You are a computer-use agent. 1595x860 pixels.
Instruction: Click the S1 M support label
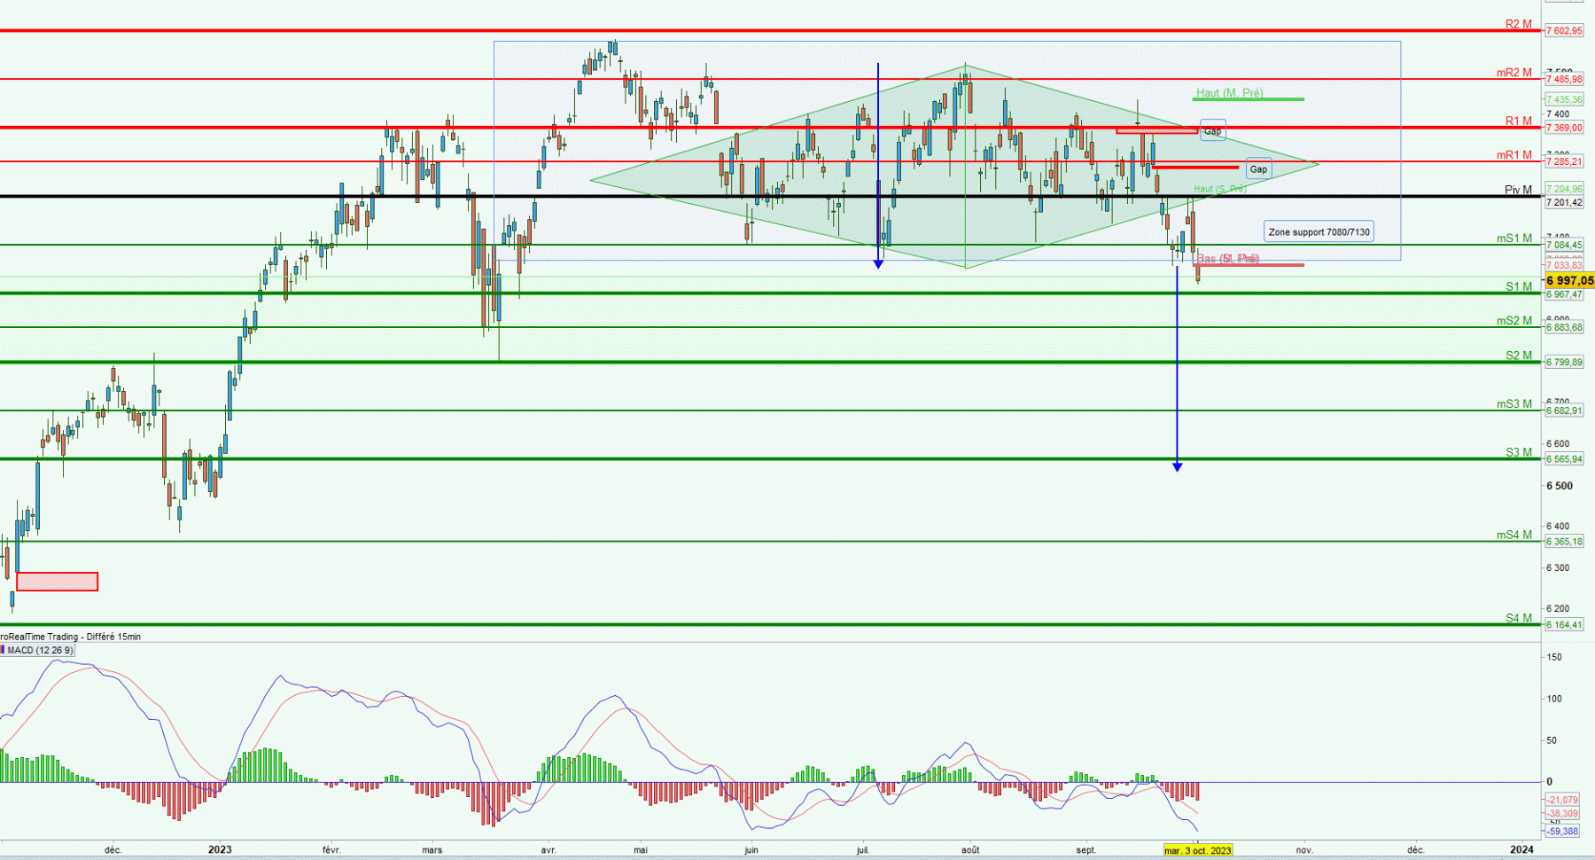(1519, 286)
